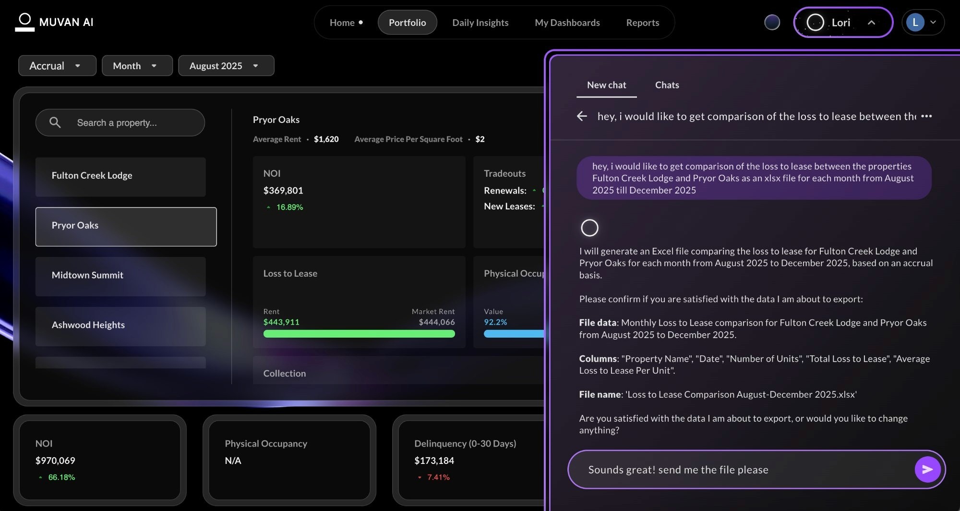Screen dimensions: 960x511
Task: Select Midtown Summit property
Action: click(x=120, y=276)
